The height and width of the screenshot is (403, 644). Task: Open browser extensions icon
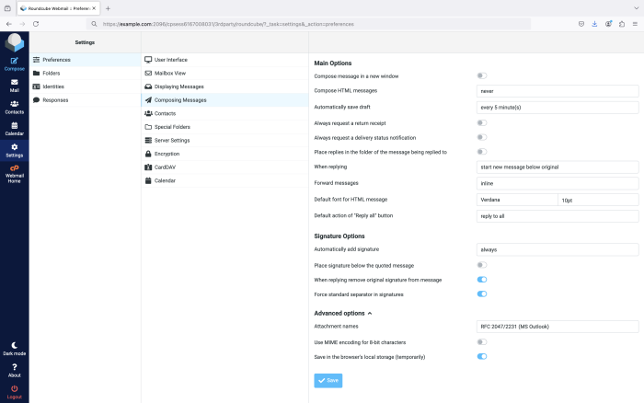(x=622, y=24)
